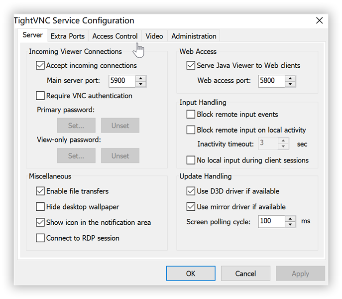Click the Main server port field
342x299 pixels.
click(x=122, y=81)
